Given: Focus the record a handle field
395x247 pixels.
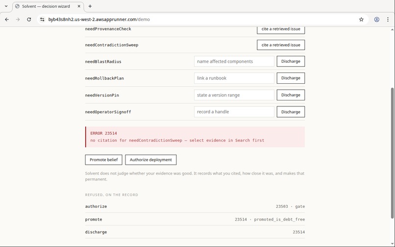Looking at the screenshot, I should click(234, 112).
